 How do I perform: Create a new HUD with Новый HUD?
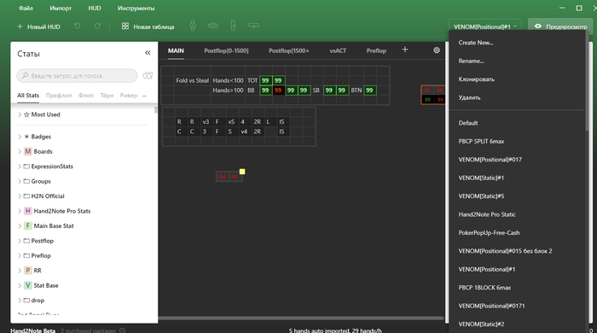(x=39, y=26)
